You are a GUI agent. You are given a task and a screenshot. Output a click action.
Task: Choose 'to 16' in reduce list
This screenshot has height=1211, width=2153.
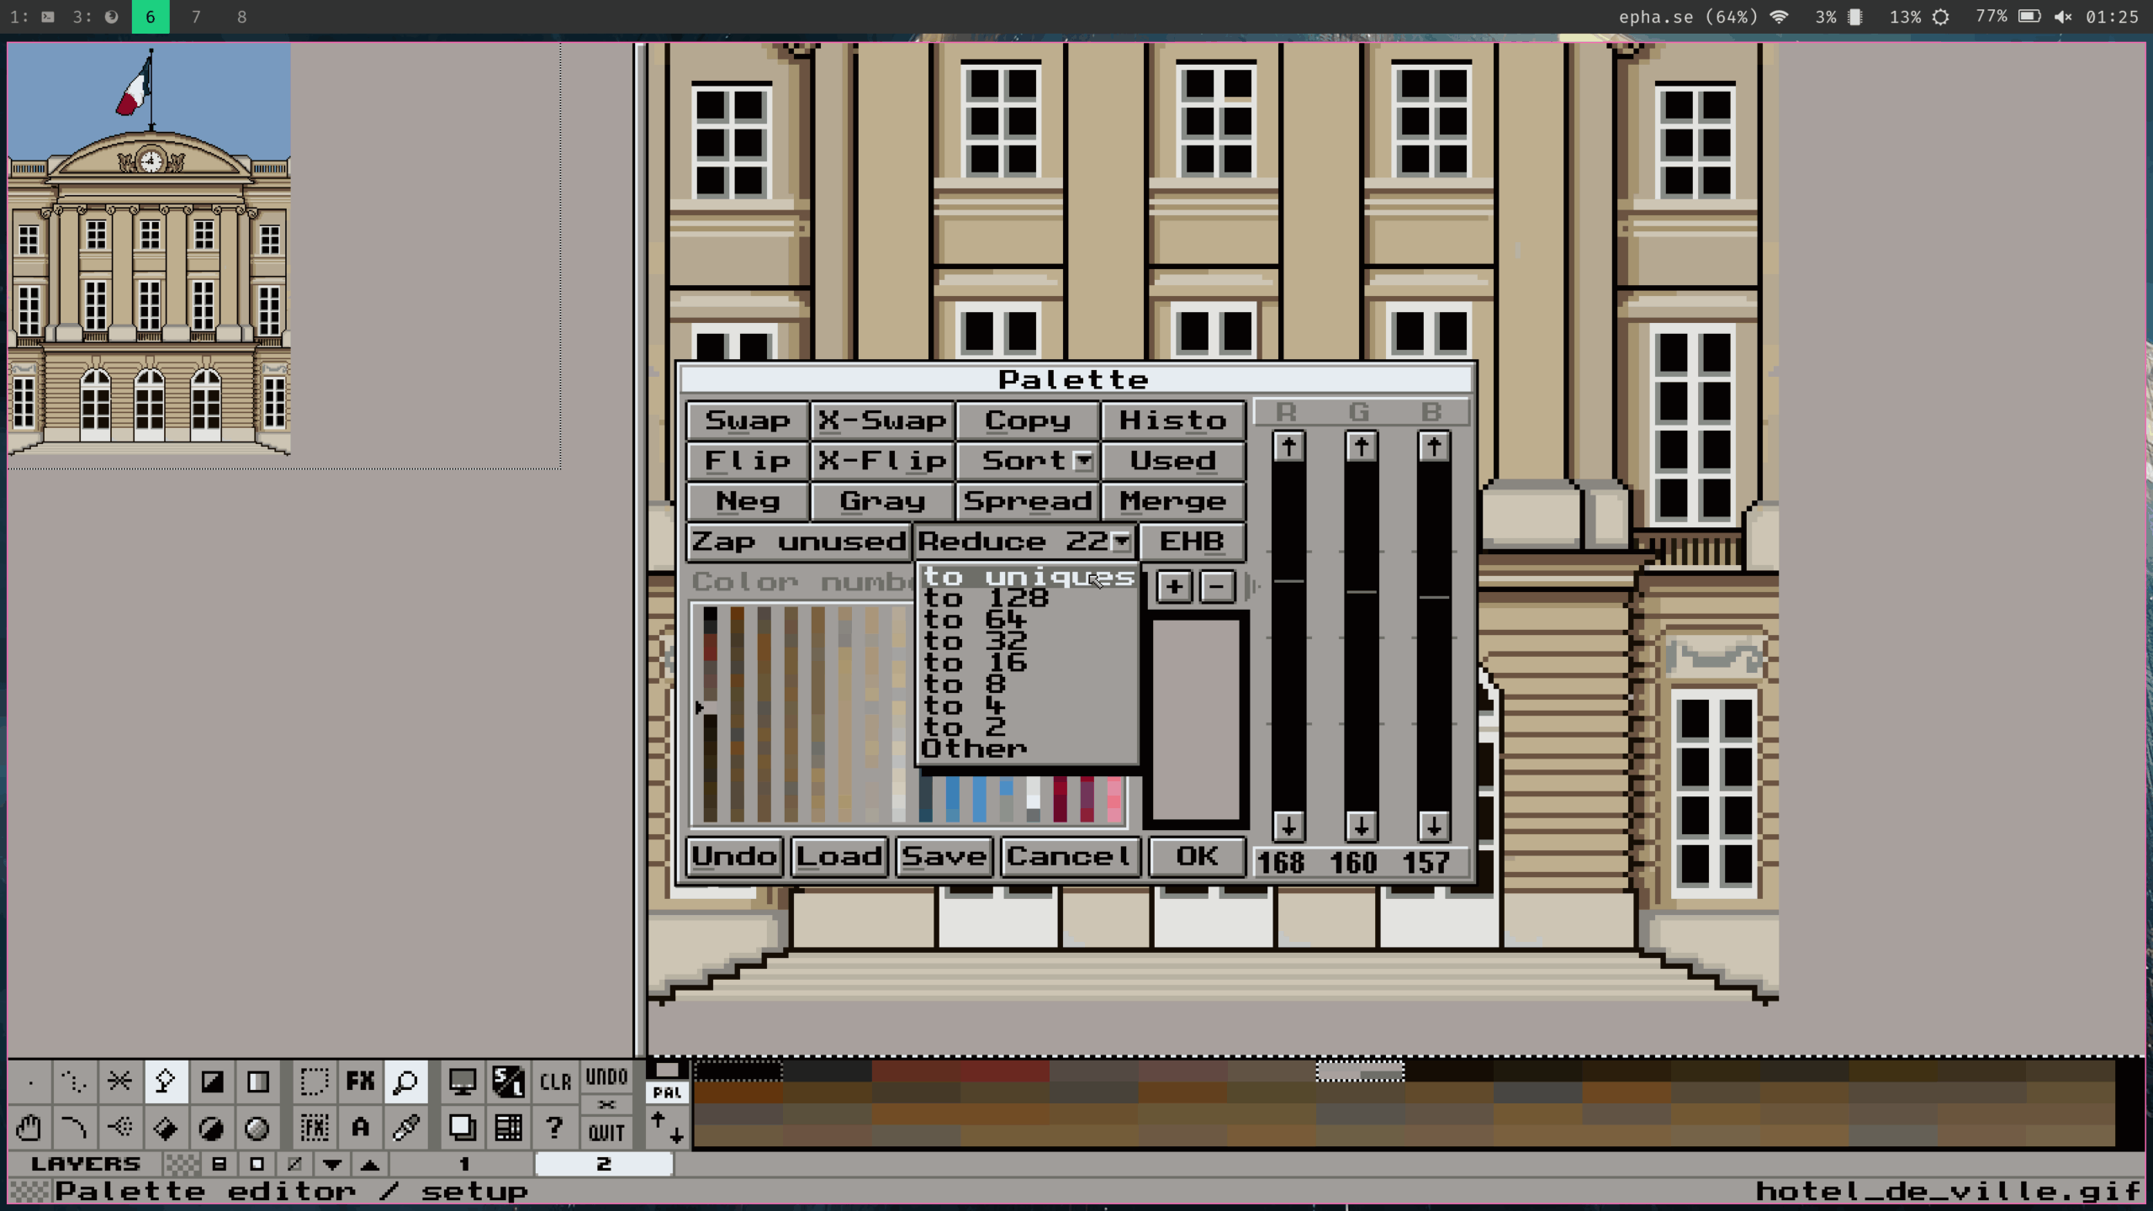click(x=1028, y=663)
